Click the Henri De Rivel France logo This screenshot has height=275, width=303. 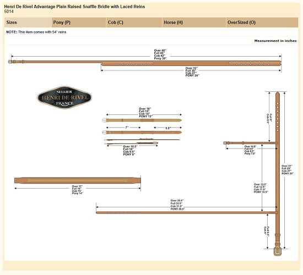tap(64, 97)
